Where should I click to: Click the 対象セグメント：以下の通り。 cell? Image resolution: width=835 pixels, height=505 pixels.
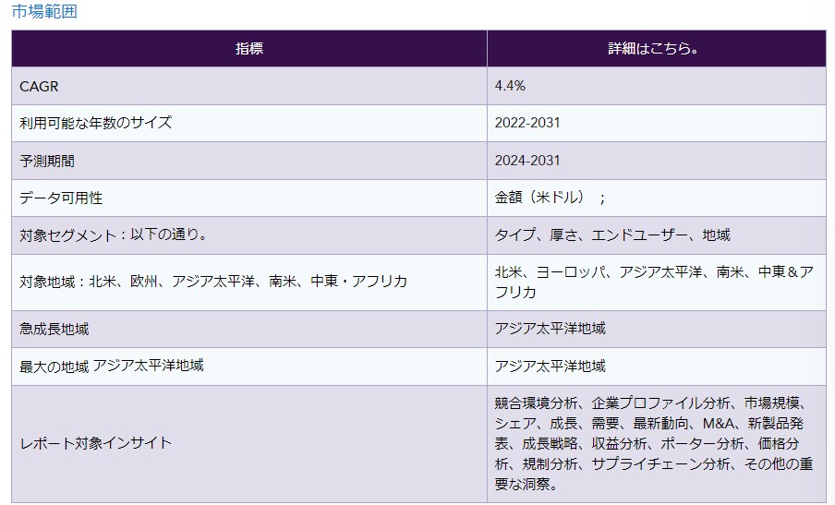[x=249, y=235]
